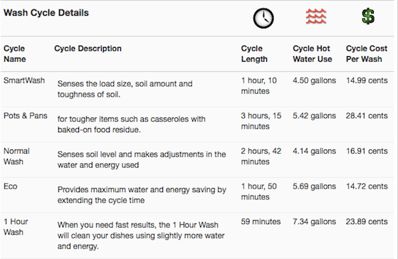Click the Cycle Length column header
The image size is (398, 259).
pyautogui.click(x=254, y=54)
